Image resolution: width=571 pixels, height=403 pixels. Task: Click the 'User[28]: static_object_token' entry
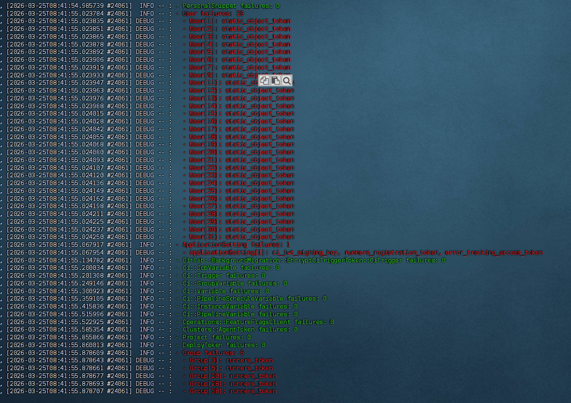point(242,214)
